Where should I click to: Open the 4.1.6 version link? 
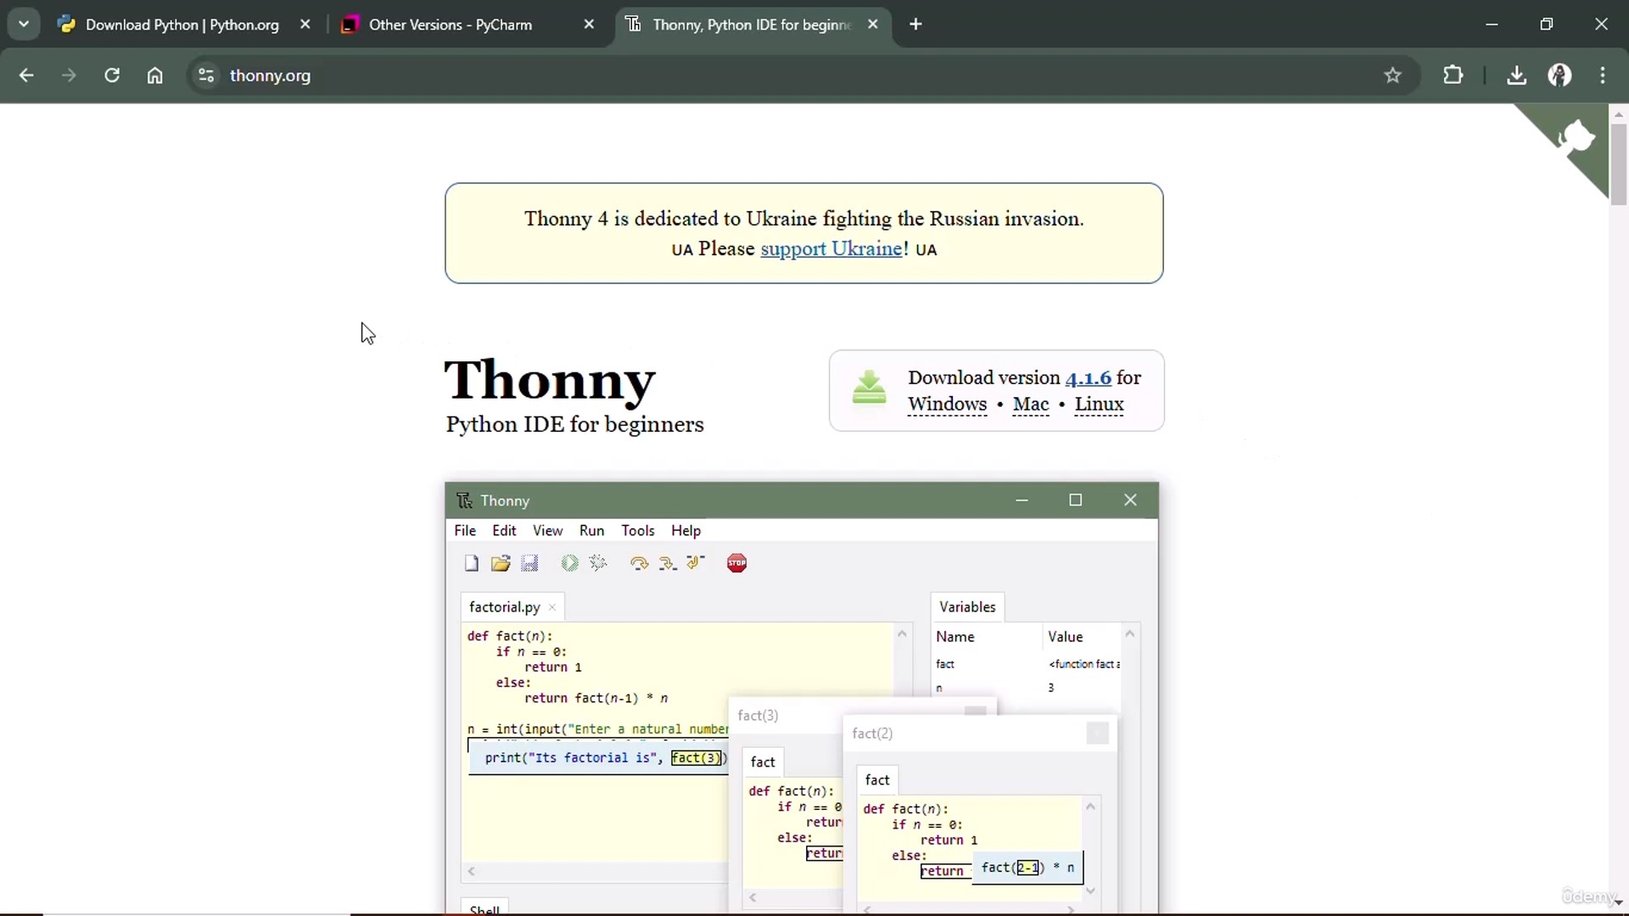[1088, 377]
